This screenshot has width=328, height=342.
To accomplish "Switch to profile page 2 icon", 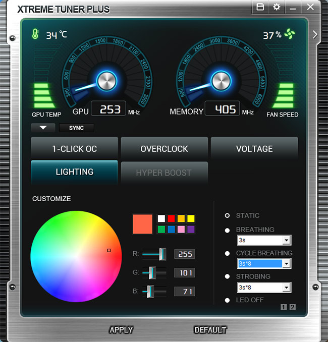I will click(292, 307).
